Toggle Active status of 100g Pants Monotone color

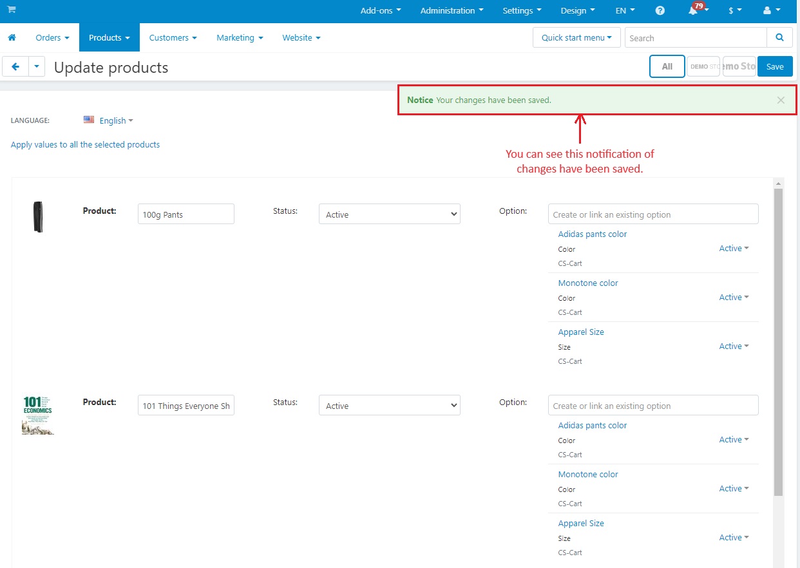[x=734, y=298]
